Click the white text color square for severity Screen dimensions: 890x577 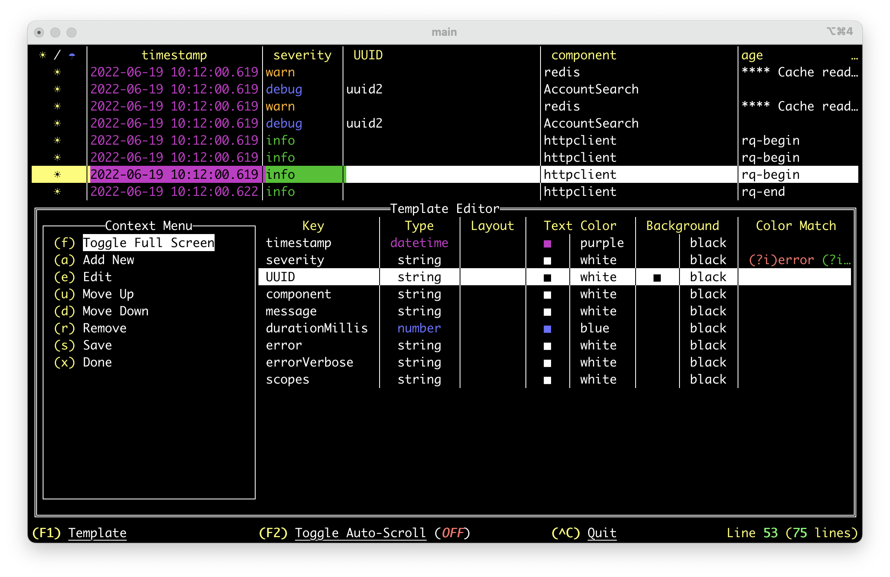547,261
